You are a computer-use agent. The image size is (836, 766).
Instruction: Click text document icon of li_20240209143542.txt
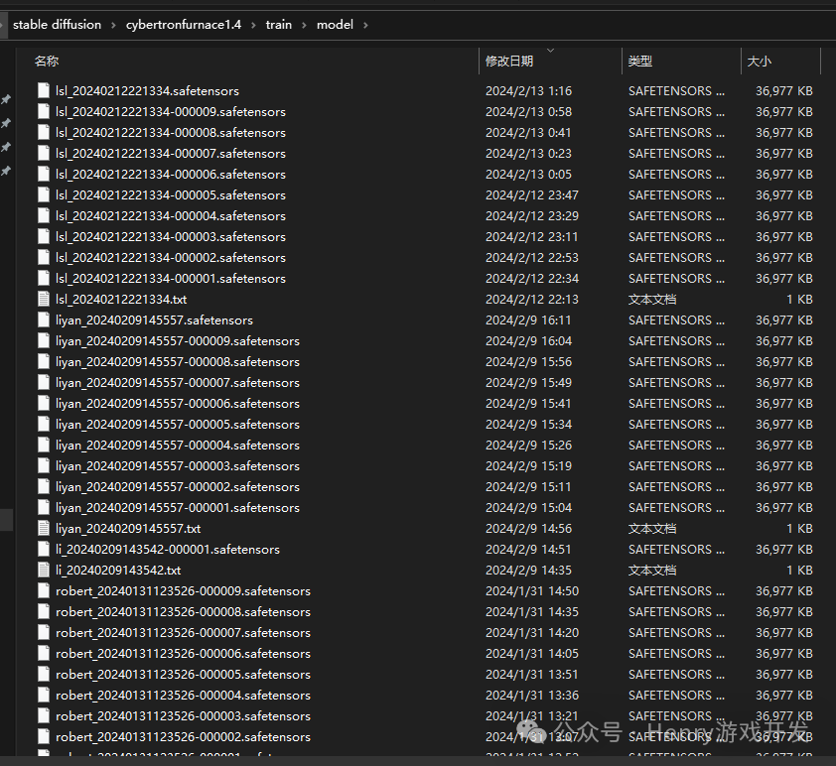tap(43, 570)
